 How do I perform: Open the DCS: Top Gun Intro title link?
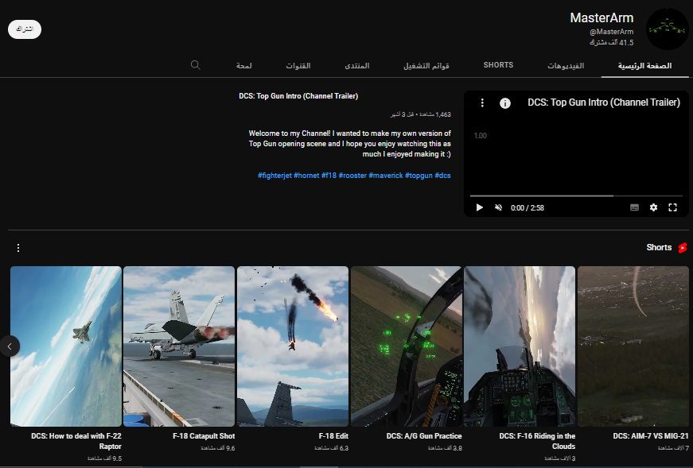point(298,96)
